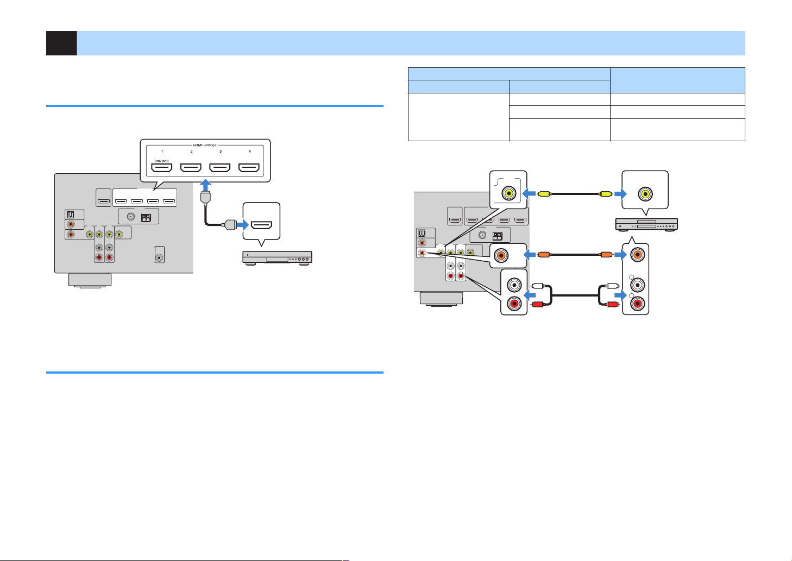792x561 pixels.
Task: Select the round antenna jack on the left receiver
Action: 130,216
